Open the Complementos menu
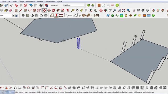 (x=50, y=2)
